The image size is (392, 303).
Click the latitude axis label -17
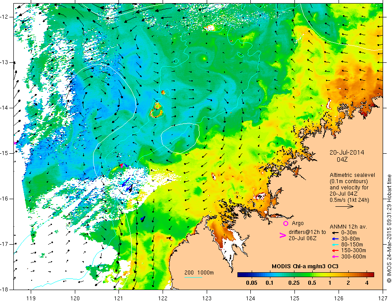point(5,244)
